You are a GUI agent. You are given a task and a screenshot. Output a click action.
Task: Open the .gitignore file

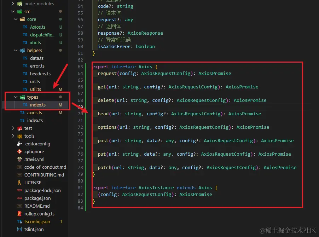(34, 151)
